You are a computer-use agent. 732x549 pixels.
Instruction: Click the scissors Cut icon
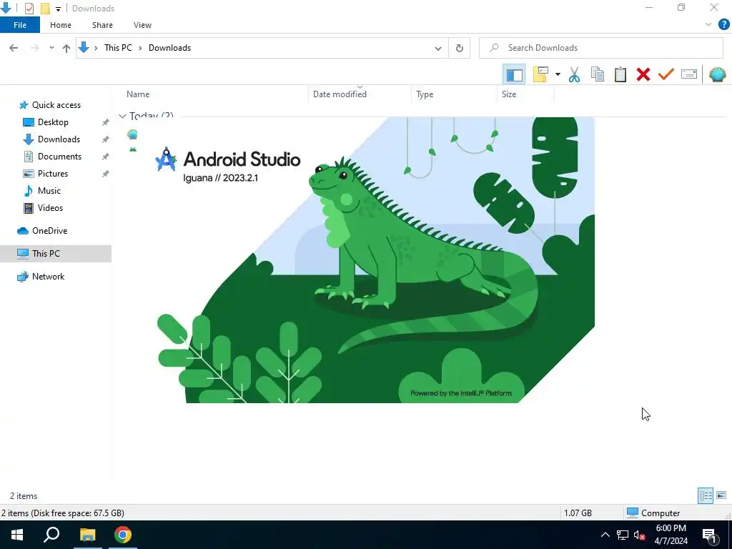(574, 74)
